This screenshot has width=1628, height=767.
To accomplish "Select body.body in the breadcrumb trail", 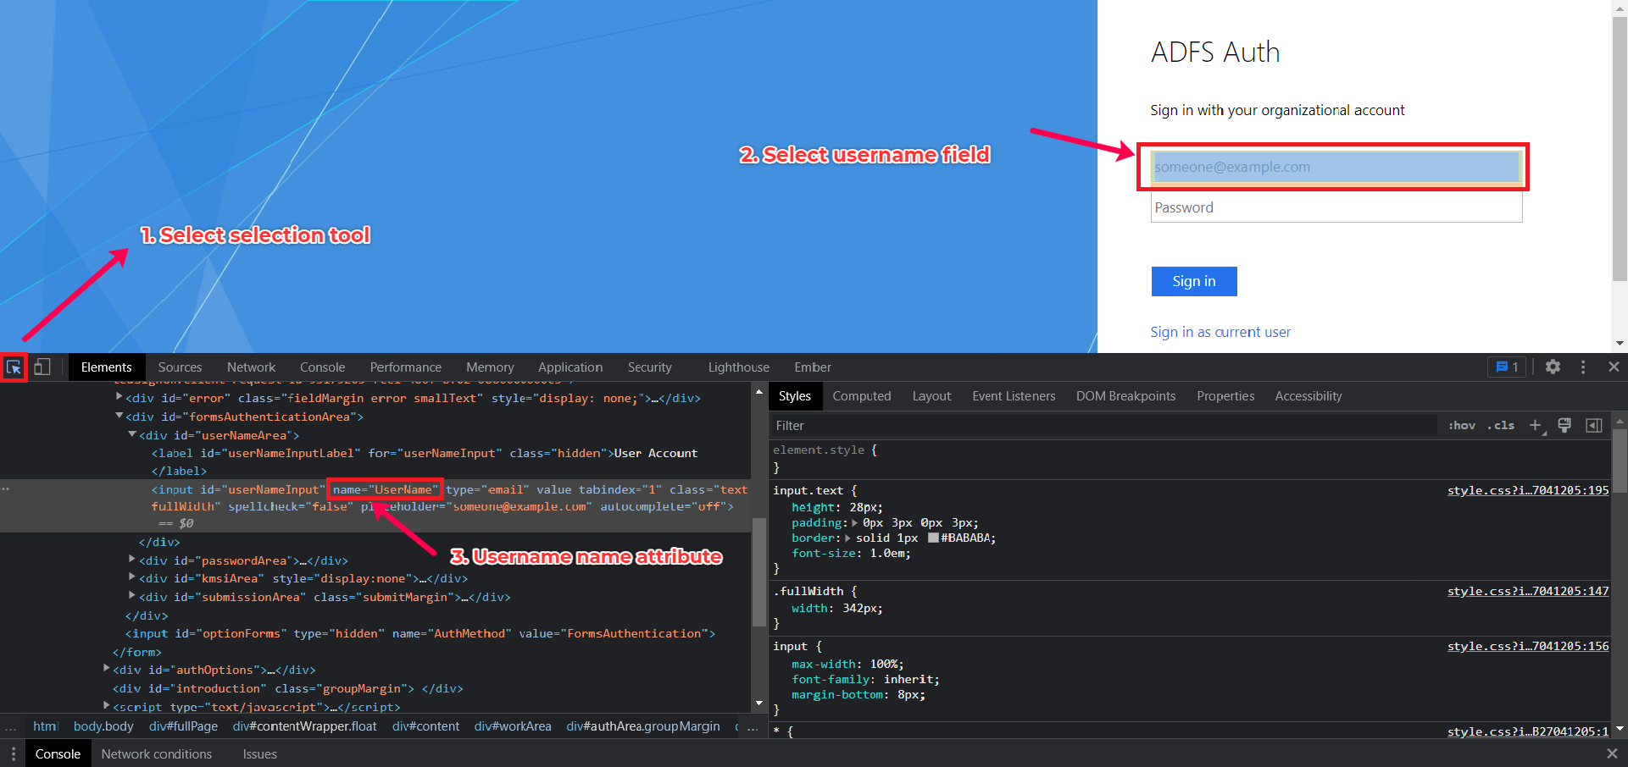I will [103, 726].
